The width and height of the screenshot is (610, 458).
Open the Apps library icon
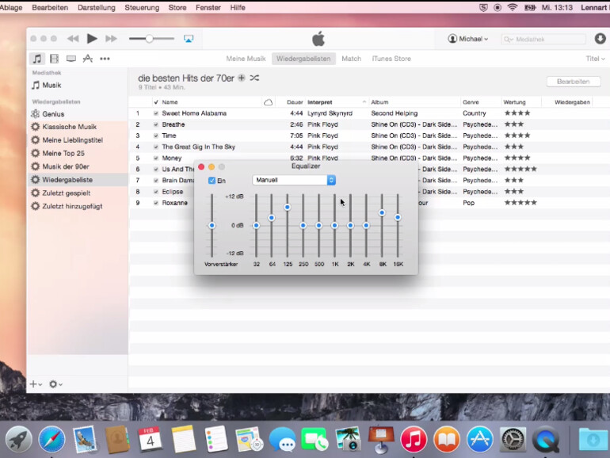click(x=88, y=59)
